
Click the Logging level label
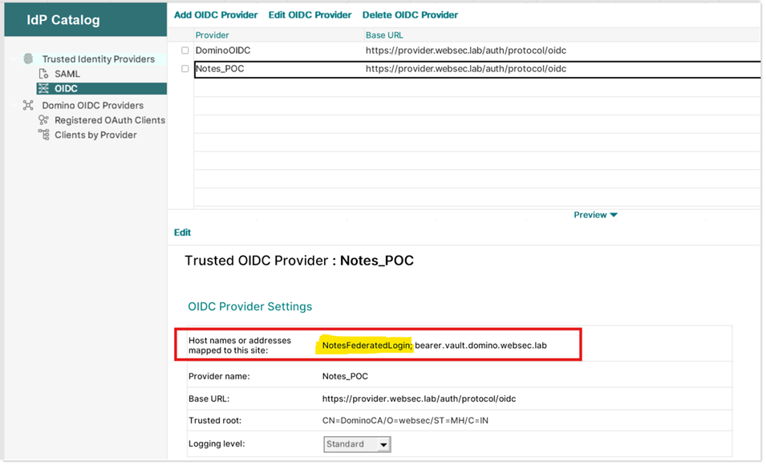click(x=217, y=444)
